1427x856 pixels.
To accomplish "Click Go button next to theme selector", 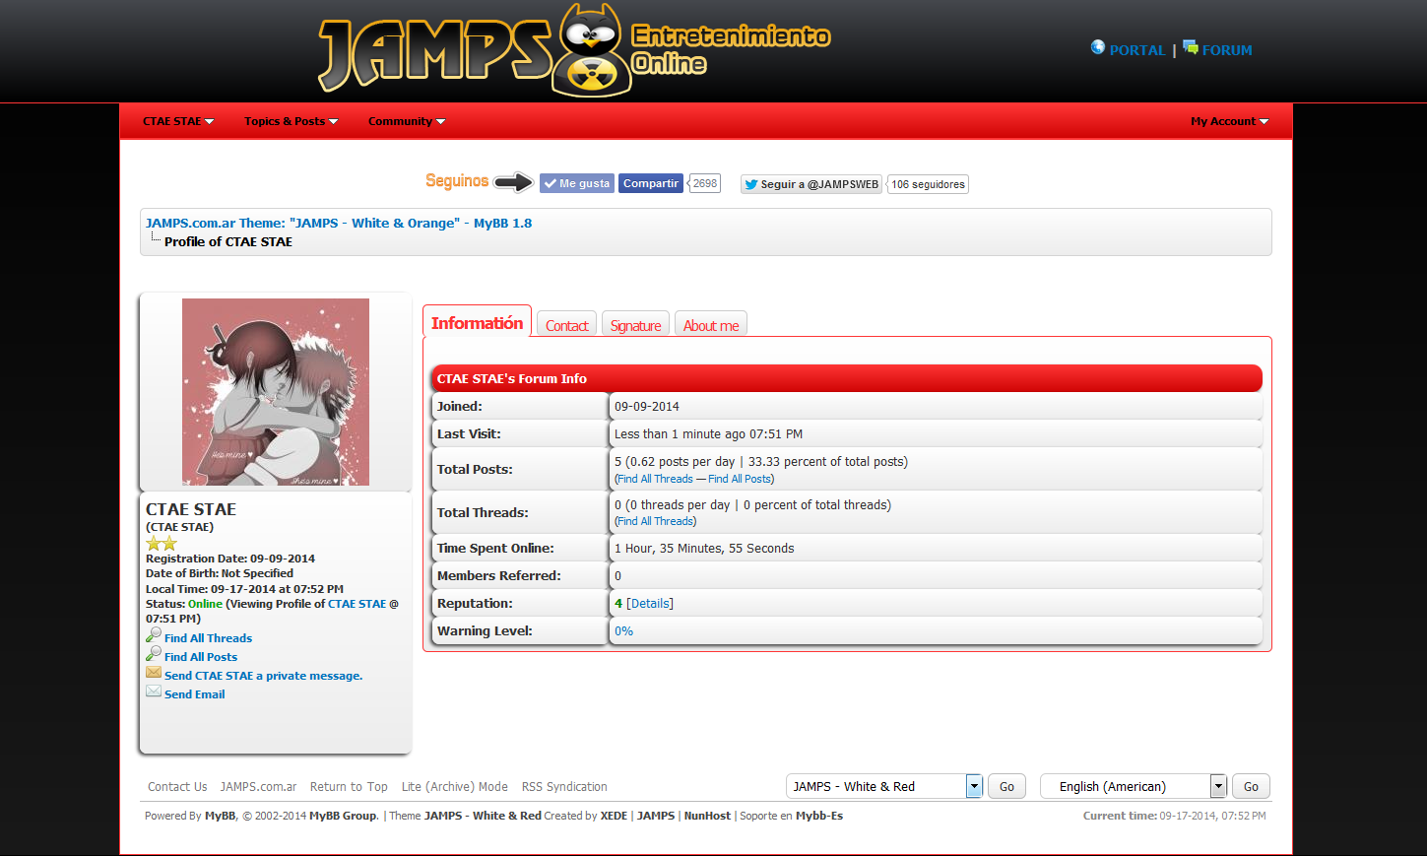I will tap(1006, 786).
